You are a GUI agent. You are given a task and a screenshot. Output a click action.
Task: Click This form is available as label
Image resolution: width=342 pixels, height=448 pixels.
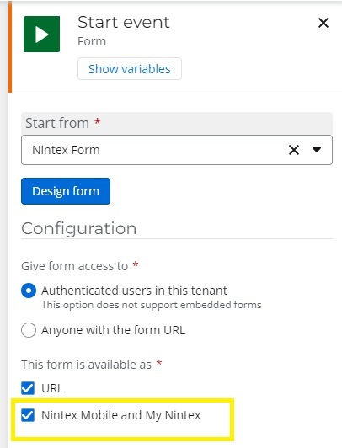(x=86, y=365)
